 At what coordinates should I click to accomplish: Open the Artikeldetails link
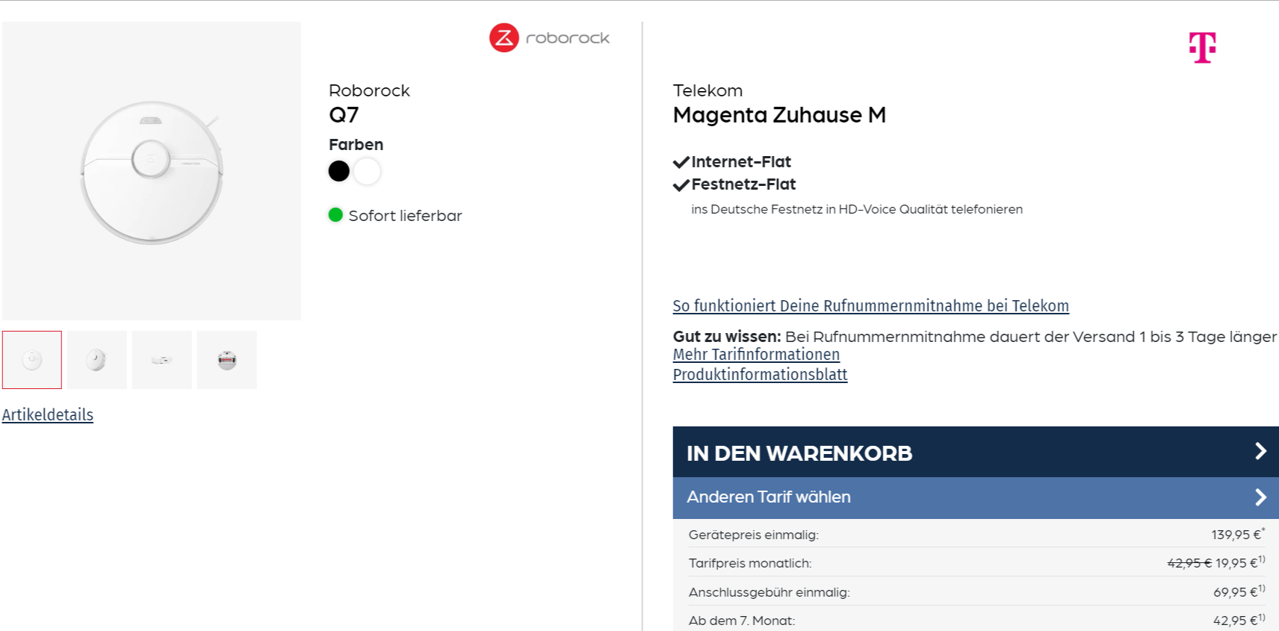pos(48,414)
